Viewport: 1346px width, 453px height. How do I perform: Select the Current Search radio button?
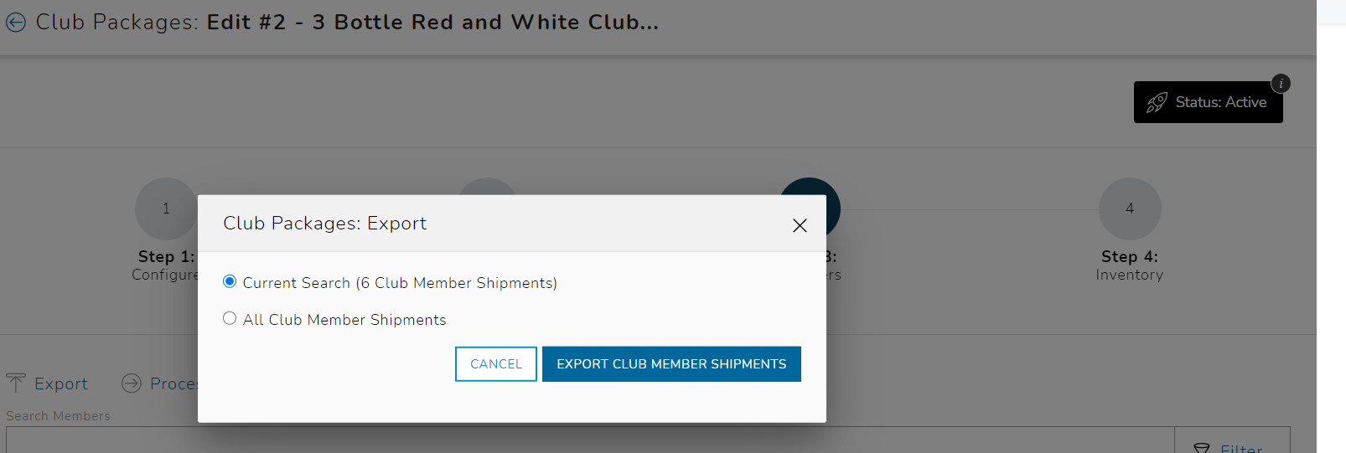click(230, 281)
